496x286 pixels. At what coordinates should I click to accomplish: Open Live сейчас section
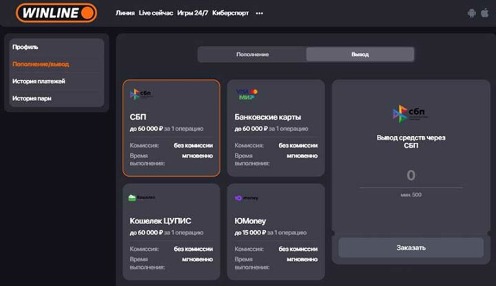point(156,13)
